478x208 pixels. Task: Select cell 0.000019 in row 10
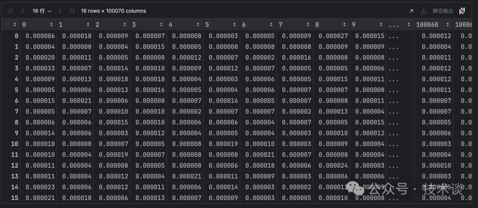point(223,144)
